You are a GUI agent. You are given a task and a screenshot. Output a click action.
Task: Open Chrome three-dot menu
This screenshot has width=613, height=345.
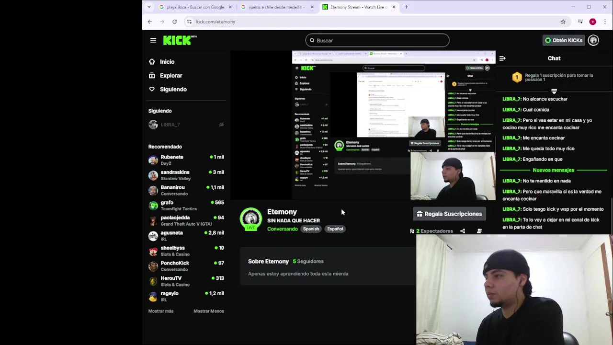605,22
